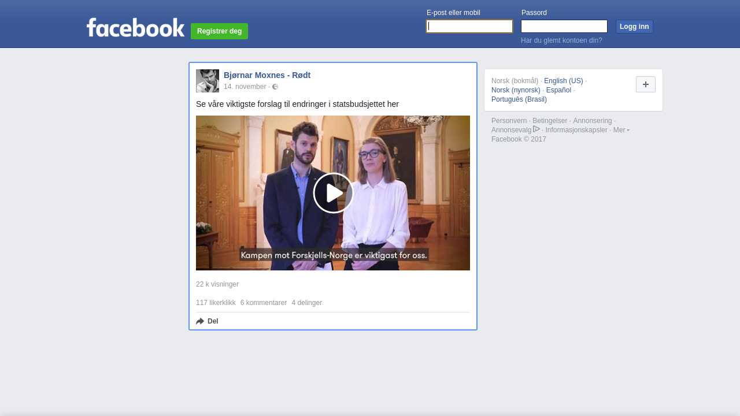Screen dimensions: 740x416
Task: Open the Personvern link
Action: [509, 121]
